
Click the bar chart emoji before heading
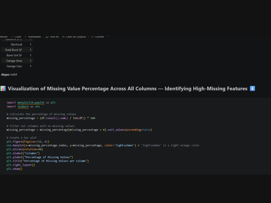click(x=3, y=89)
